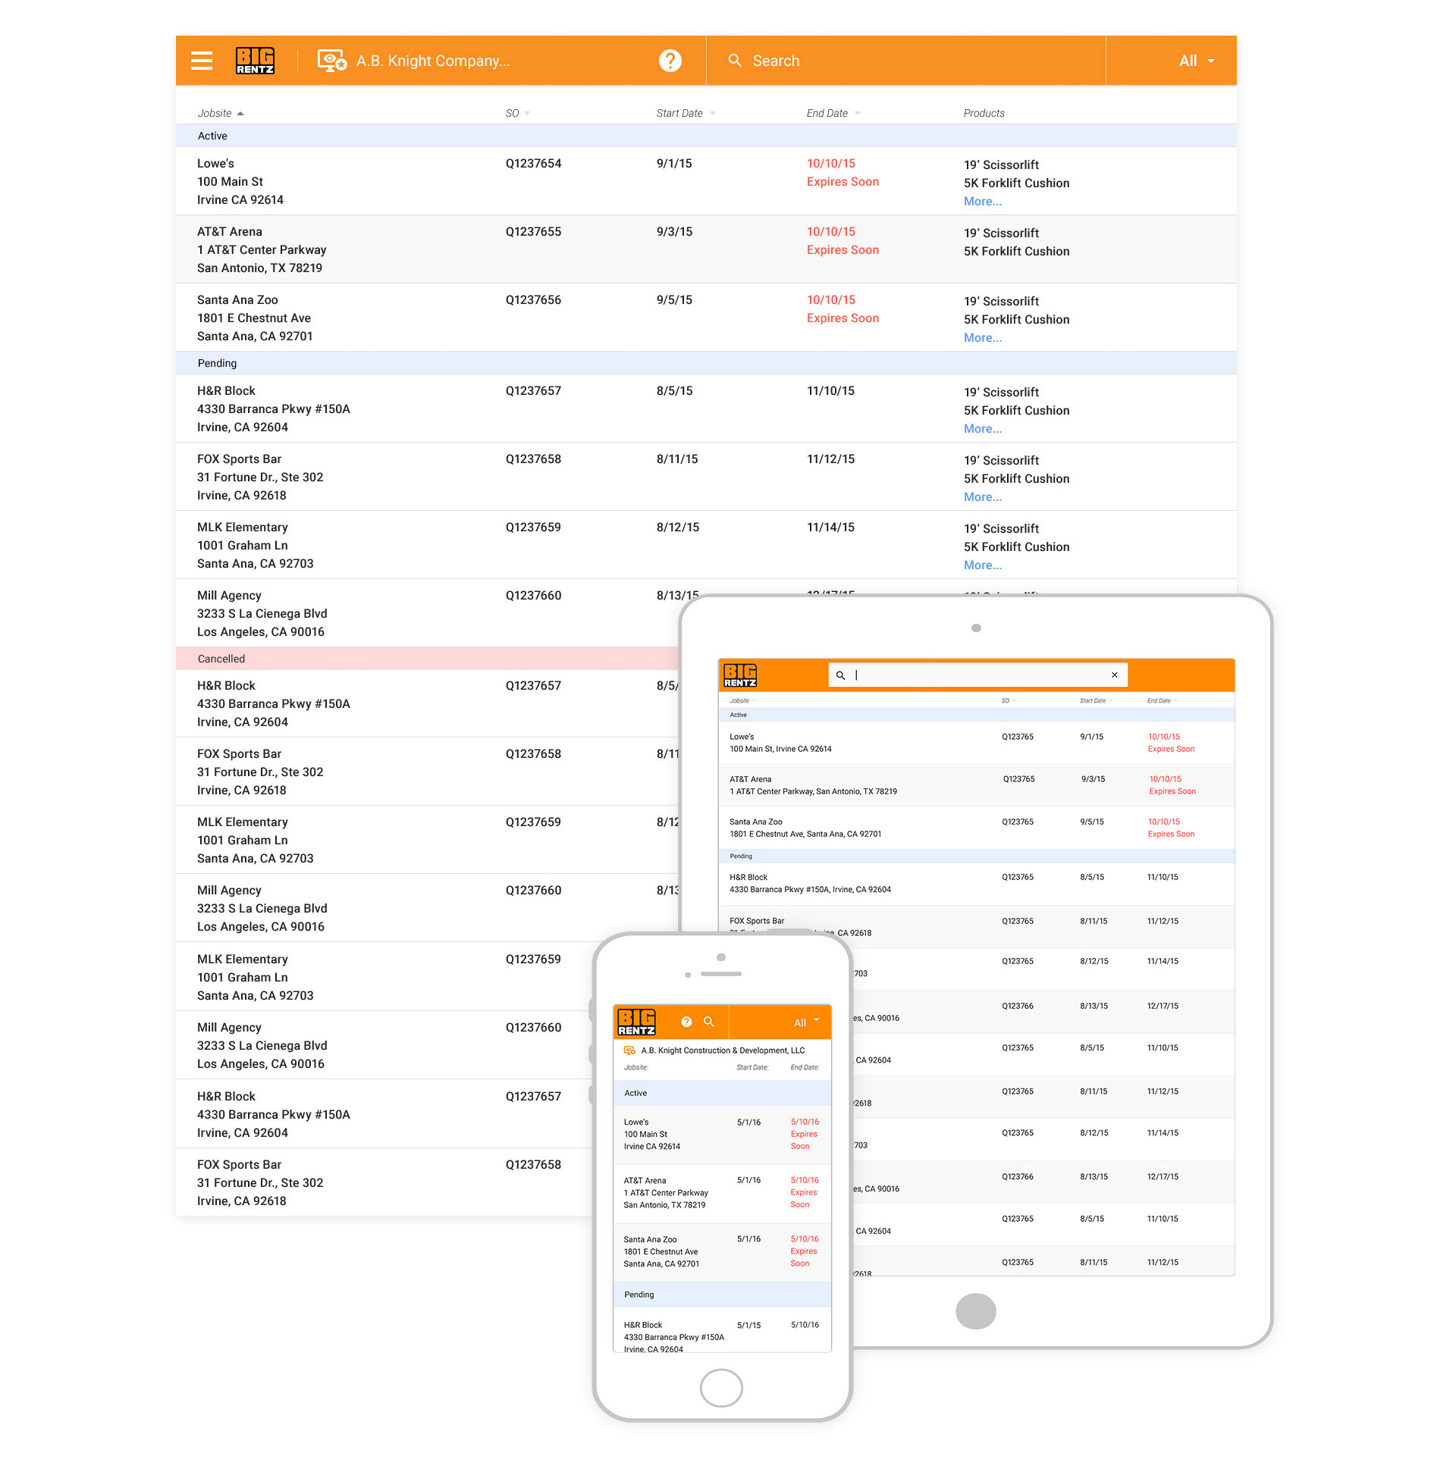The height and width of the screenshot is (1459, 1456).
Task: Click More... link in Lowe's row
Action: [x=983, y=202]
